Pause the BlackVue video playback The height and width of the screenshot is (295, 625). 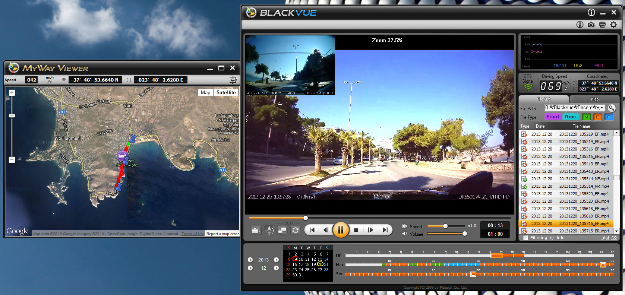(341, 230)
